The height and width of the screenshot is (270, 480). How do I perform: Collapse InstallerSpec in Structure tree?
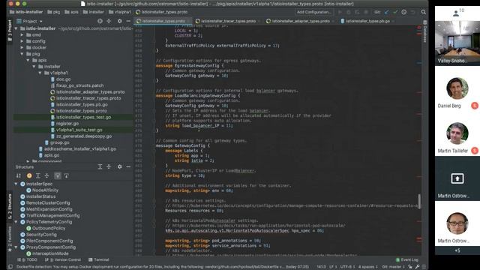click(x=16, y=184)
